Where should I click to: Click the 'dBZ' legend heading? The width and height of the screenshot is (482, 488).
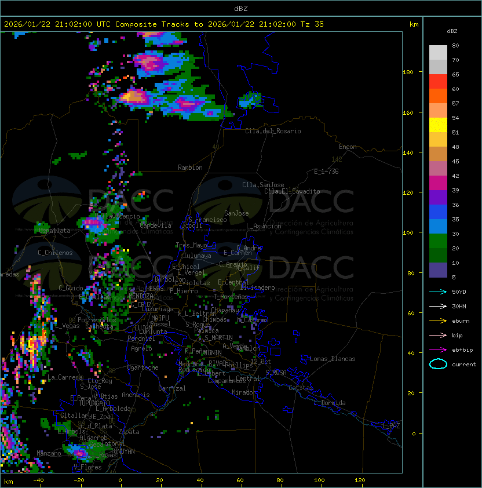pyautogui.click(x=452, y=31)
